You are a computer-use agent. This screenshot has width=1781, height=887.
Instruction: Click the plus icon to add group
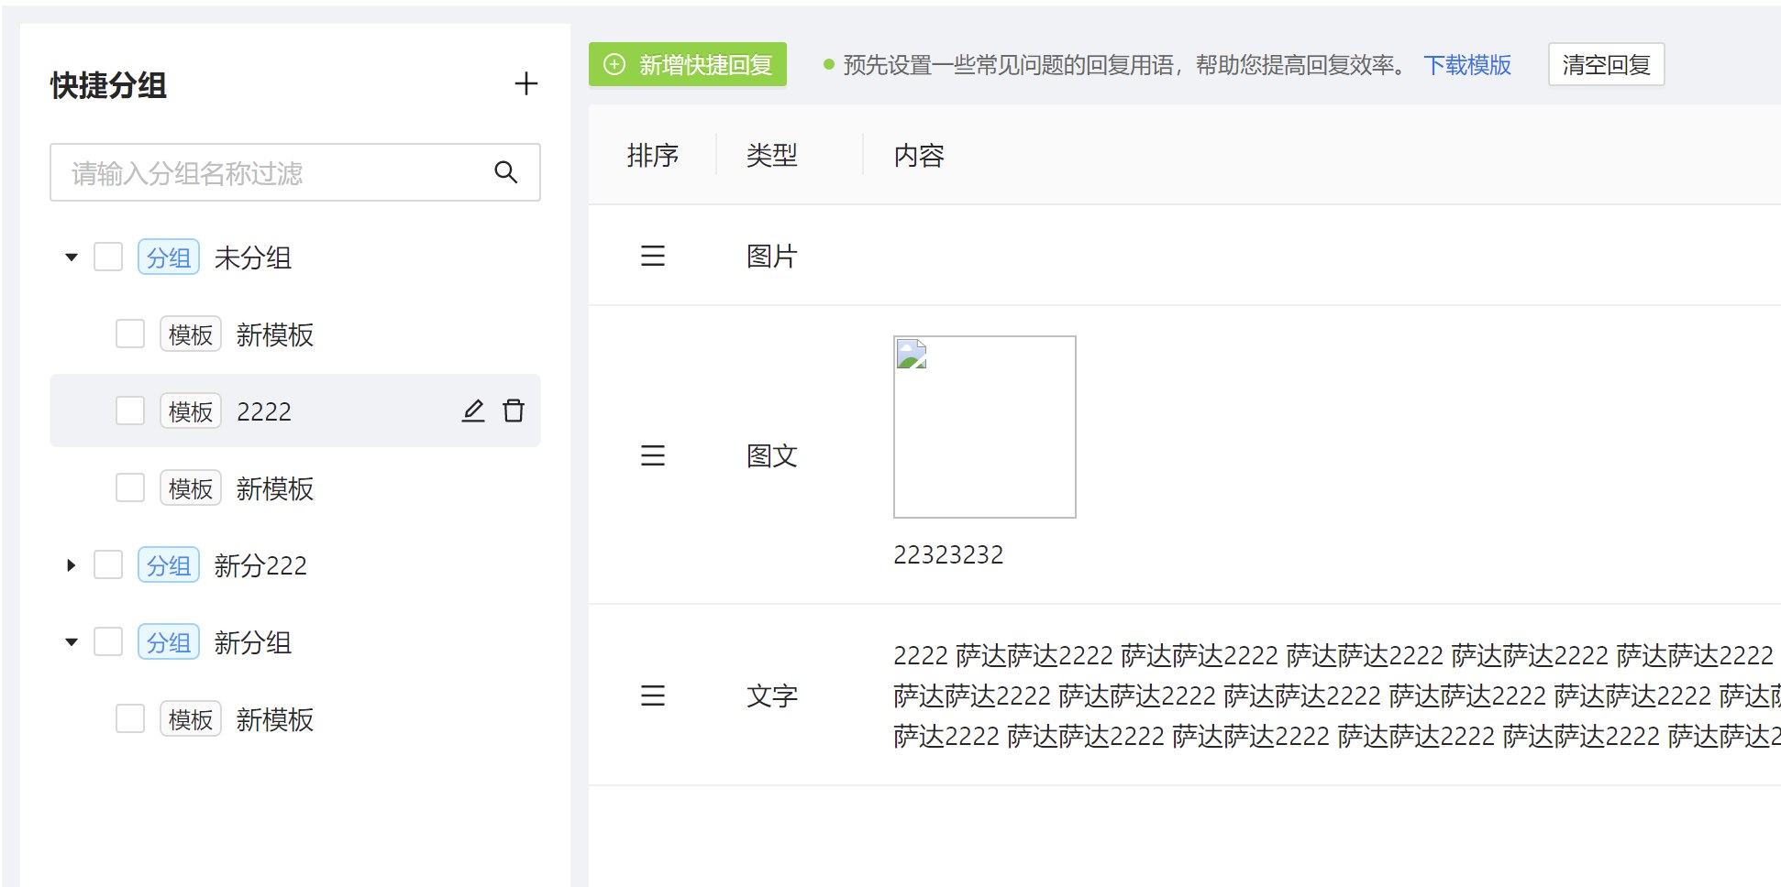coord(525,84)
